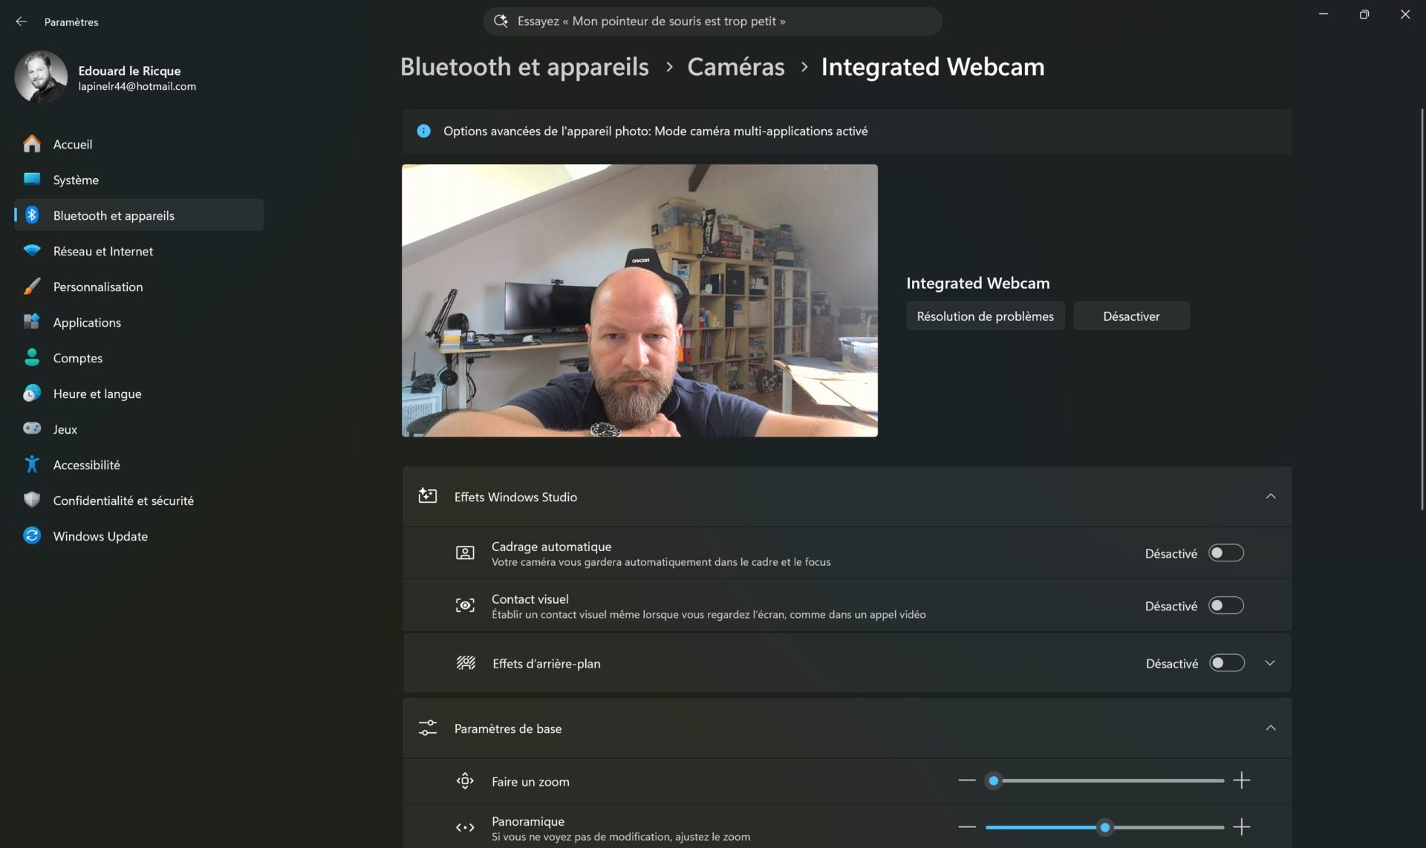The width and height of the screenshot is (1426, 848).
Task: Click the Heure et langue globe icon
Action: coord(31,394)
